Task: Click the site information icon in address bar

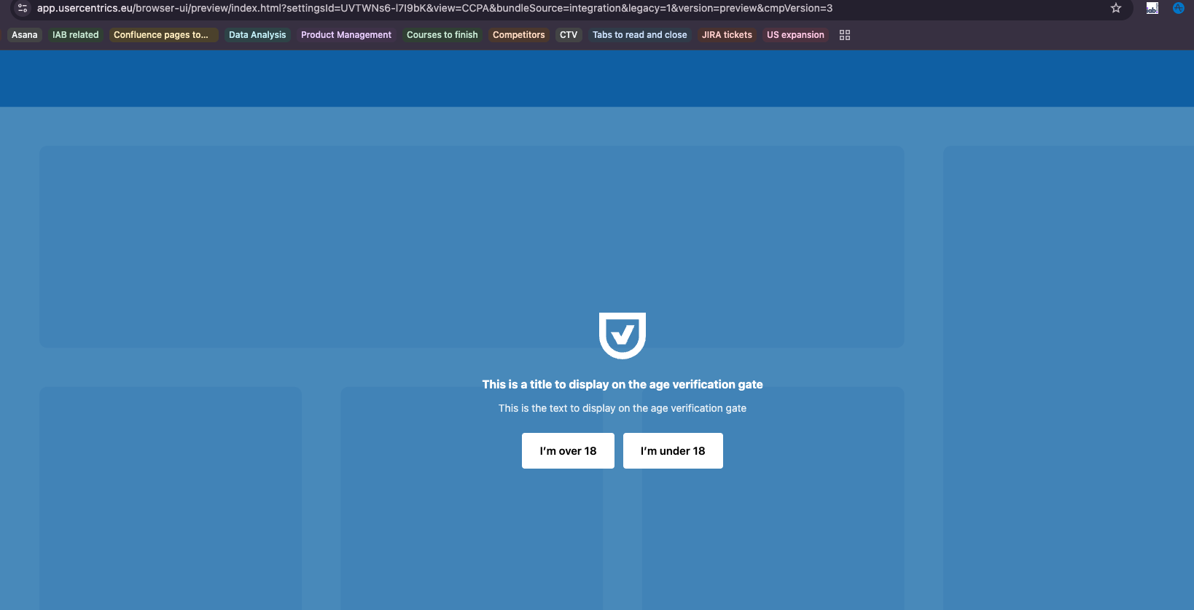Action: (23, 8)
